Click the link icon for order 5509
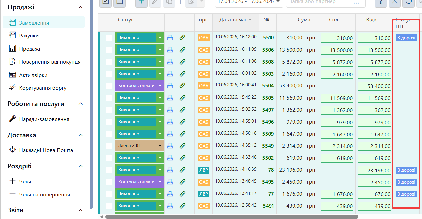Screen dimensions: 422x219 point(182,134)
